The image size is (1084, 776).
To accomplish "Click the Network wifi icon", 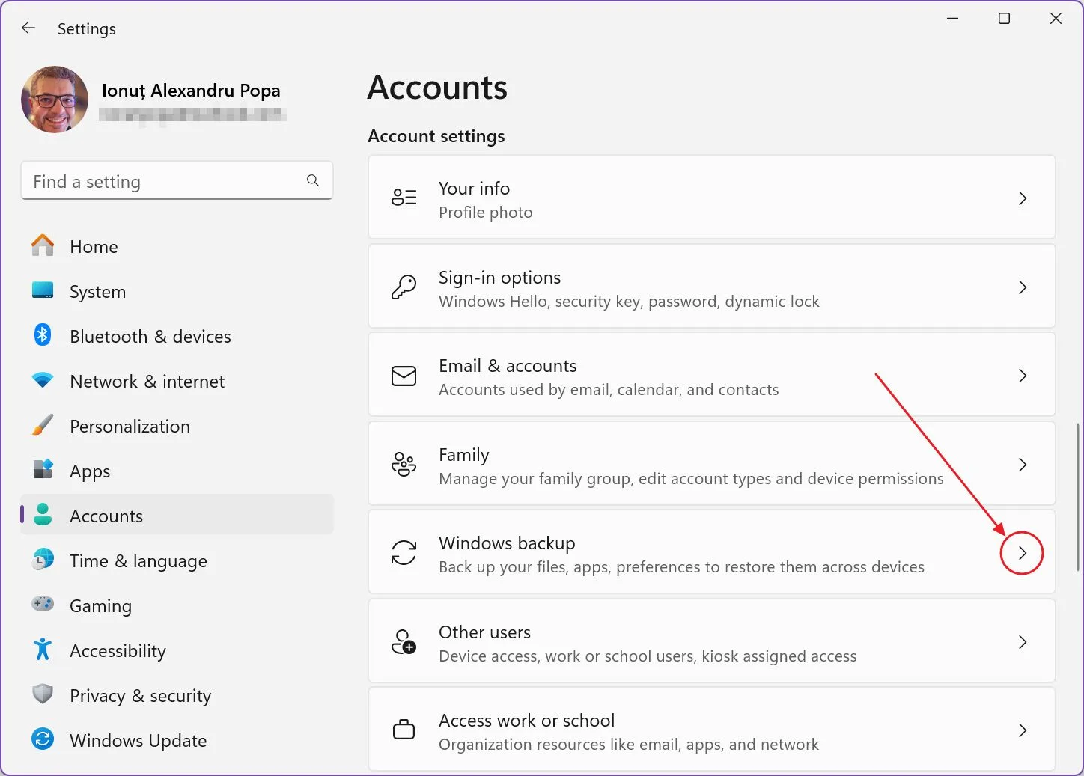I will click(x=43, y=380).
